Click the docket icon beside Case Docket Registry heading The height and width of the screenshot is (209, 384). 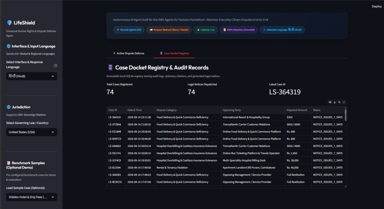pos(110,67)
